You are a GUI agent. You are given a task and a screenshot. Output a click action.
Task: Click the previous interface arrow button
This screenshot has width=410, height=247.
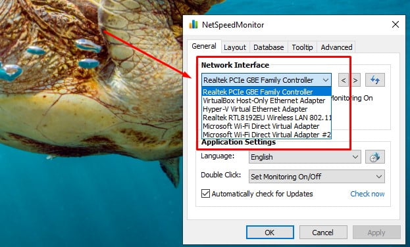pyautogui.click(x=344, y=80)
